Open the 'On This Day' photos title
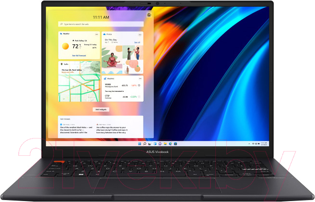This screenshot has width=315, height=202. point(111,40)
